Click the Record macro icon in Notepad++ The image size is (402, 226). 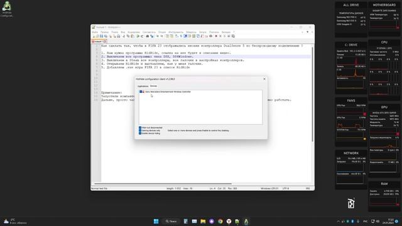[x=216, y=36]
